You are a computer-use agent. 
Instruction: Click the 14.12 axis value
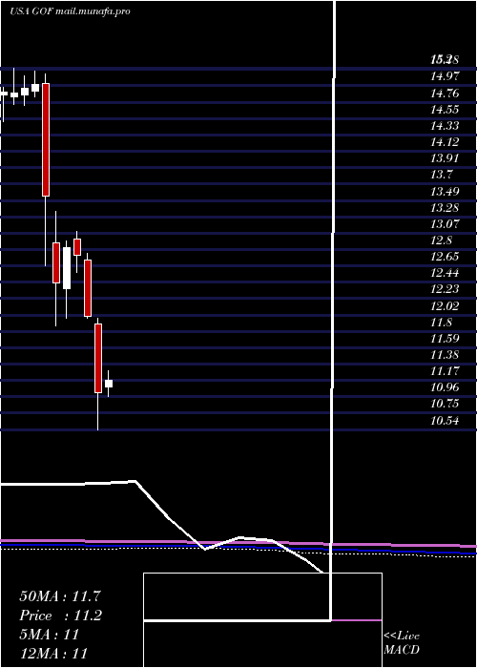(x=446, y=142)
